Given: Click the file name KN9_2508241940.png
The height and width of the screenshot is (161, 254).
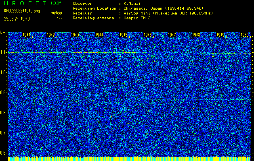Looking at the screenshot, I should coord(22,11).
